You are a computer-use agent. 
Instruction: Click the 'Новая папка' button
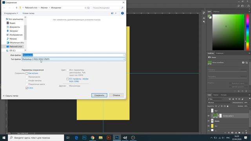(x=28, y=13)
